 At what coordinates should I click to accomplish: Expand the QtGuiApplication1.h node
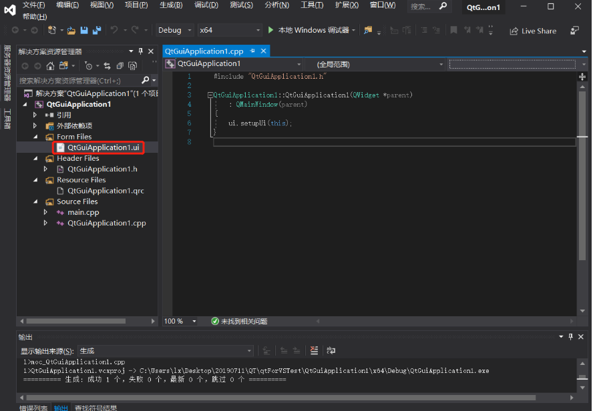45,169
